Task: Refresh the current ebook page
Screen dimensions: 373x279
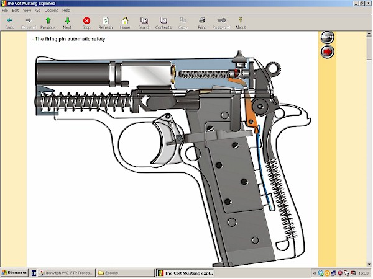Action: 106,24
